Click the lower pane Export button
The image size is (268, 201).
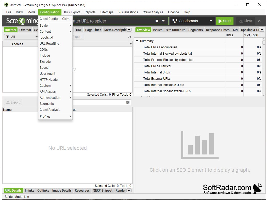[x=13, y=102]
